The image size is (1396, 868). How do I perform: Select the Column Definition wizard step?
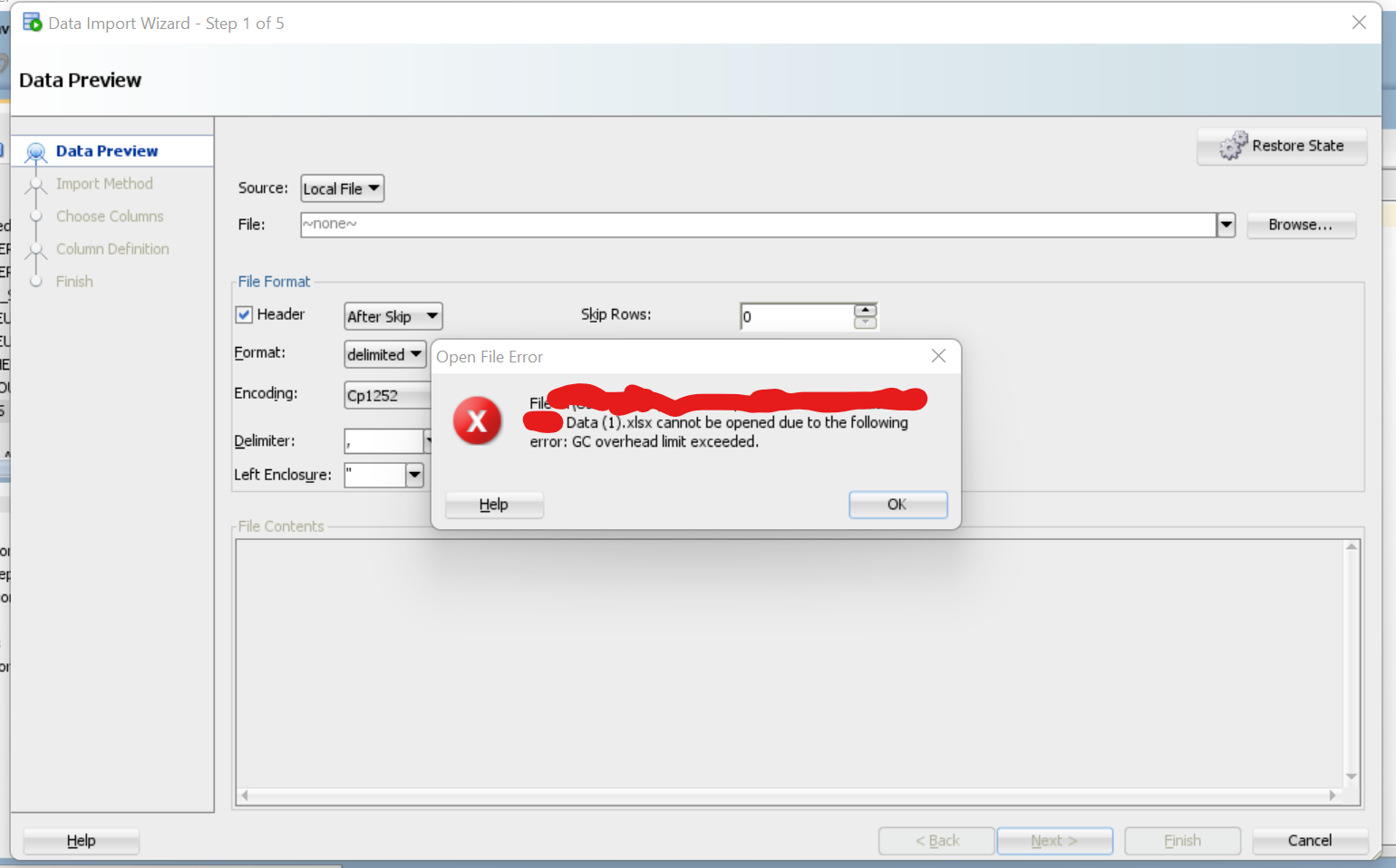pos(112,249)
